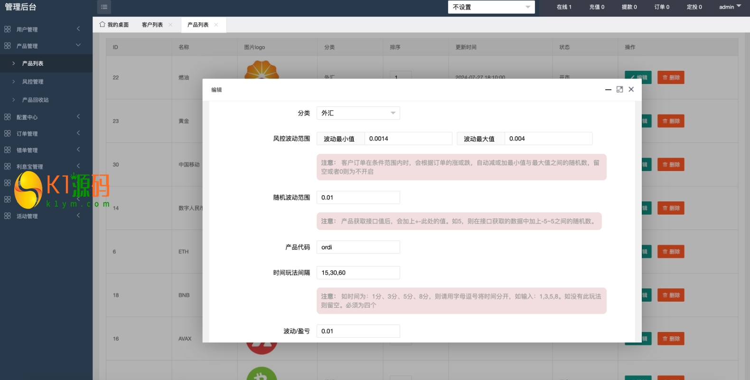Click the 订单管理 grid icon in sidebar
The width and height of the screenshot is (750, 380).
pos(7,133)
